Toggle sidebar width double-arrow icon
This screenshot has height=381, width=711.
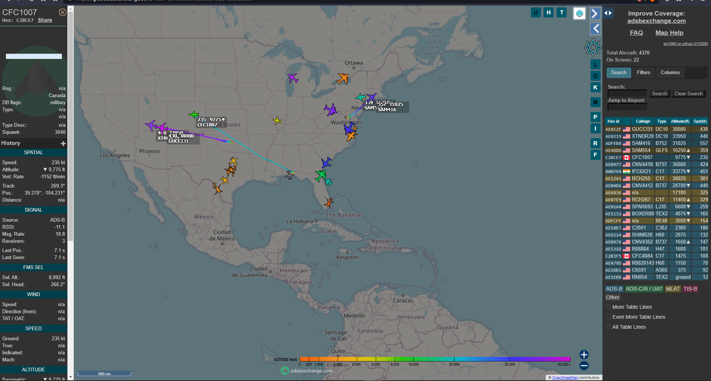tap(608, 13)
